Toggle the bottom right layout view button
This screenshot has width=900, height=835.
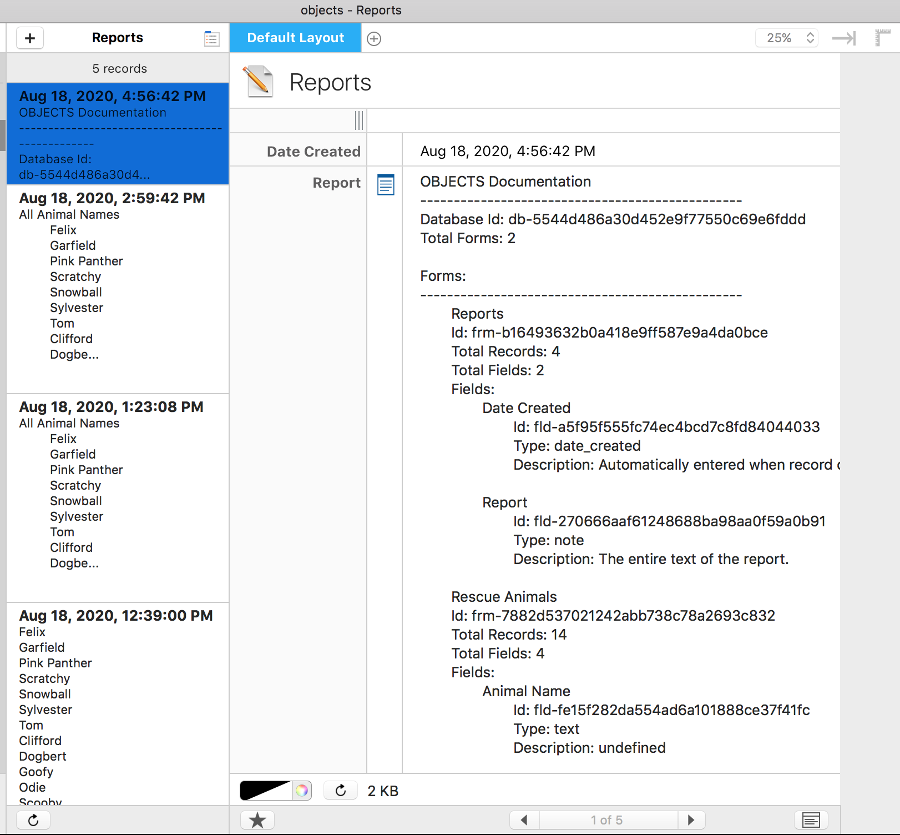811,820
